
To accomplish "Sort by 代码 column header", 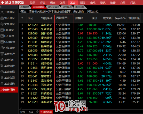I will coord(30,18).
